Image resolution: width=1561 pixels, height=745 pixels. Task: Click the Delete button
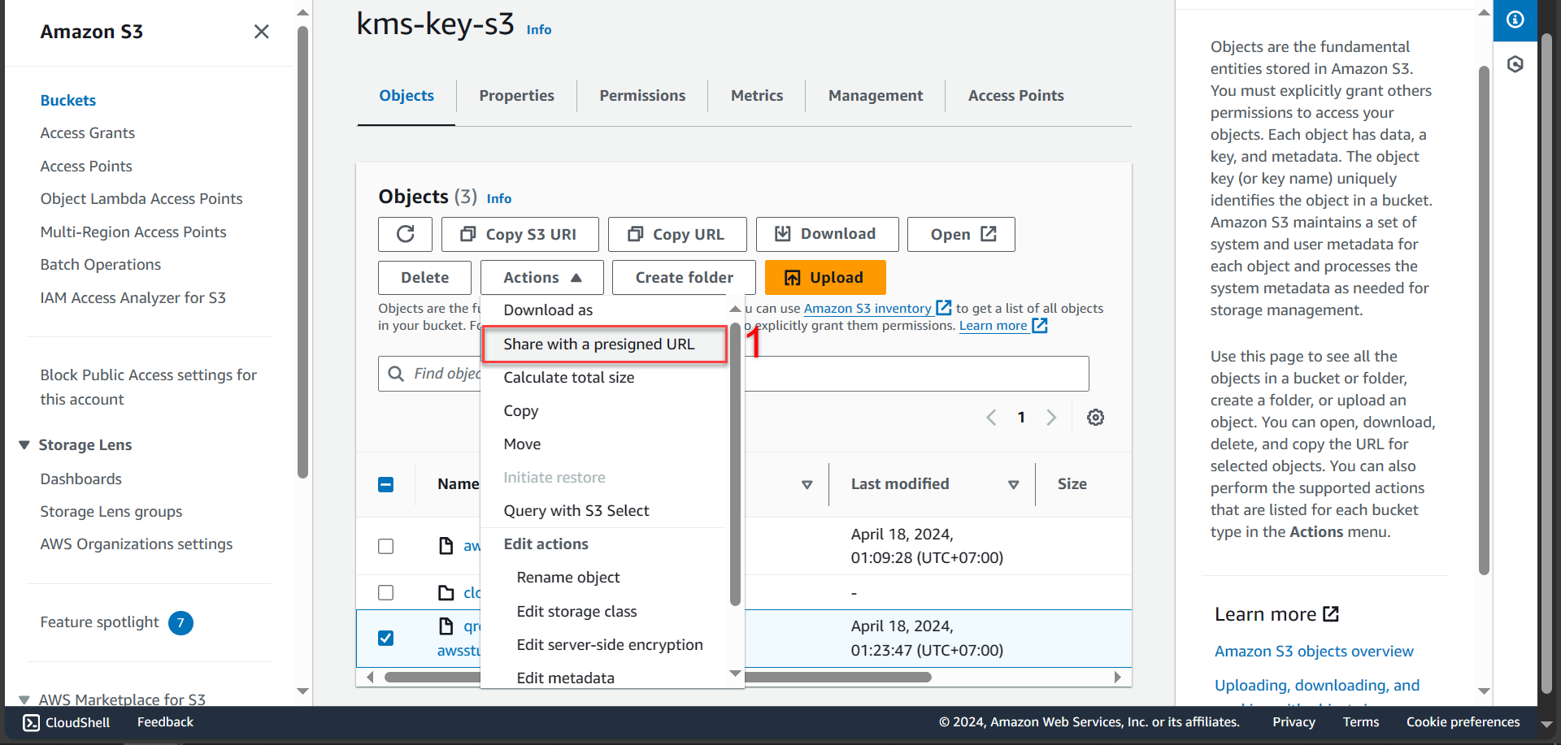[424, 277]
